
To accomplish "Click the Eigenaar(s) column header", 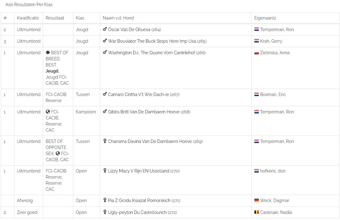I will pyautogui.click(x=265, y=18).
